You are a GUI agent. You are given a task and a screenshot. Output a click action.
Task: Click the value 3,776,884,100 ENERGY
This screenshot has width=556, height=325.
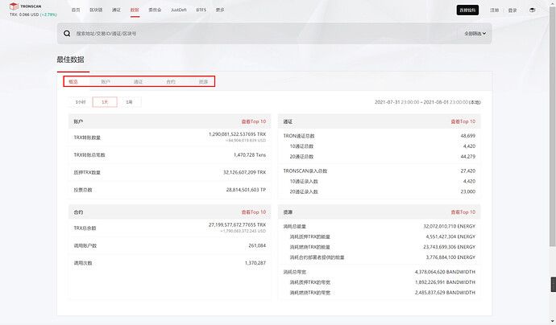click(450, 257)
